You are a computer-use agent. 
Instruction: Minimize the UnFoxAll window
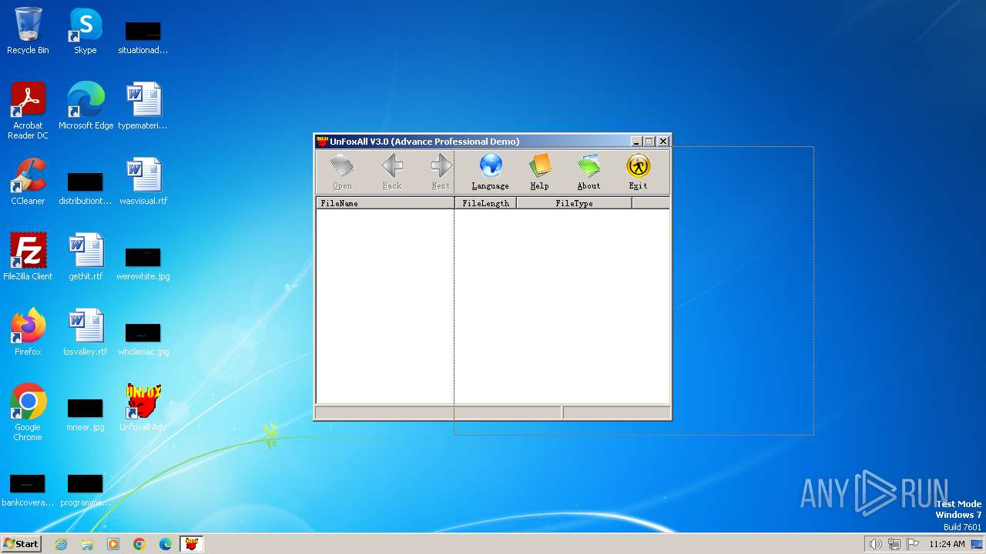point(636,142)
